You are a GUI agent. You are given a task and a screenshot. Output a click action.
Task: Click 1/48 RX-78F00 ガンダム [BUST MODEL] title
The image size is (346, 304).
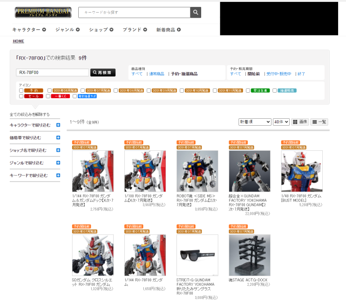coord(301,198)
